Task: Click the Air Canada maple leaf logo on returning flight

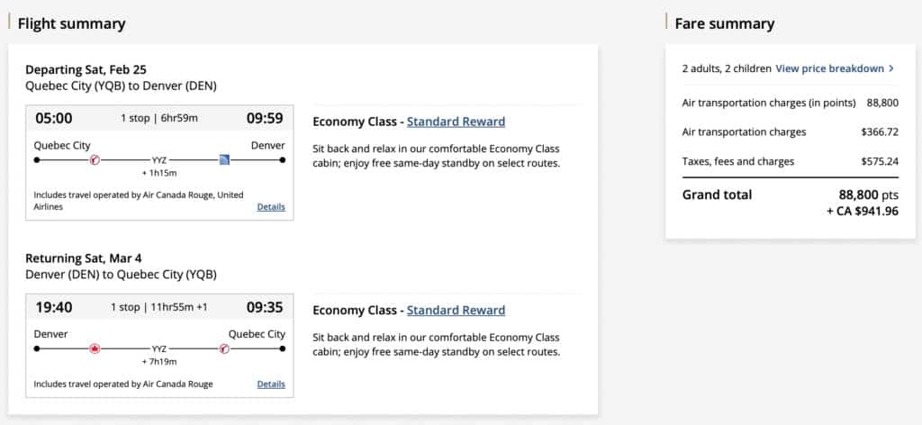Action: [x=95, y=348]
